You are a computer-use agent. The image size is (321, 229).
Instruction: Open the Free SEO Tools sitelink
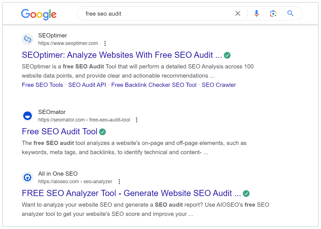(42, 85)
